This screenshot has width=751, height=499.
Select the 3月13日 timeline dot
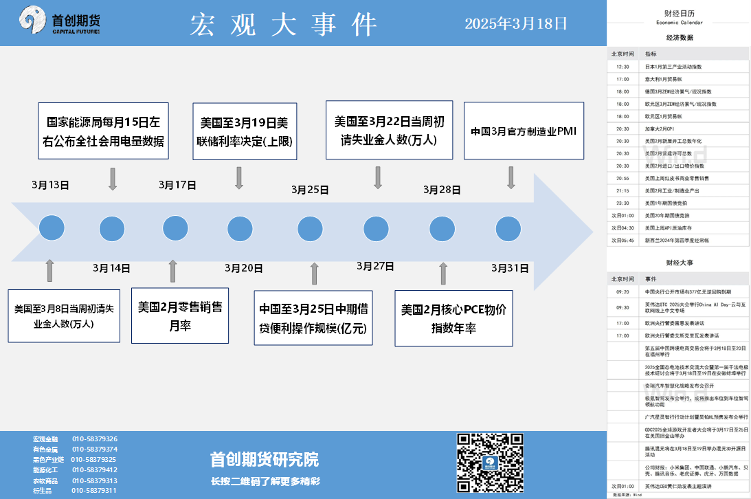point(52,228)
